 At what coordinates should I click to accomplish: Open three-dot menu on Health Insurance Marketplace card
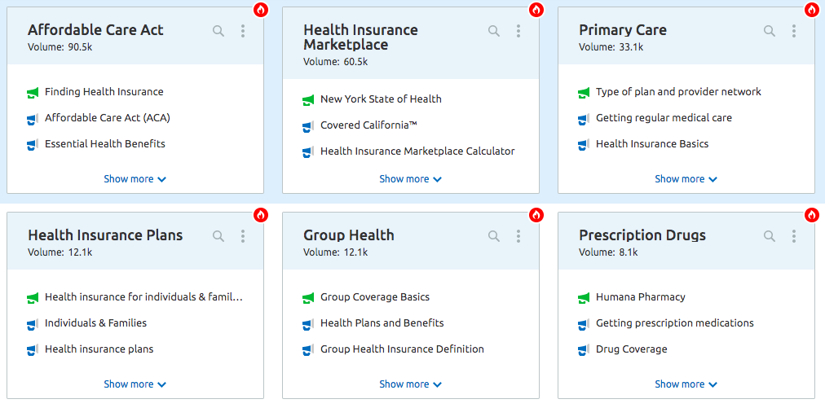coord(518,31)
